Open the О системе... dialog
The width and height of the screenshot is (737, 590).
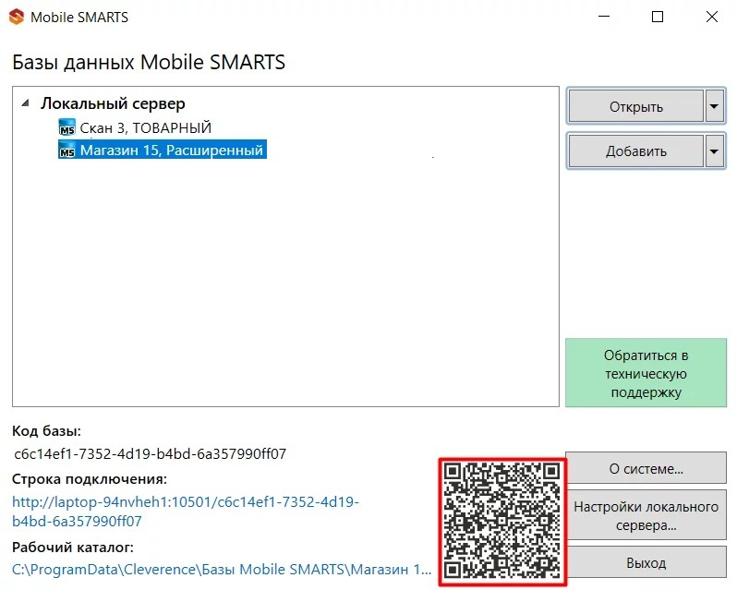tap(646, 468)
